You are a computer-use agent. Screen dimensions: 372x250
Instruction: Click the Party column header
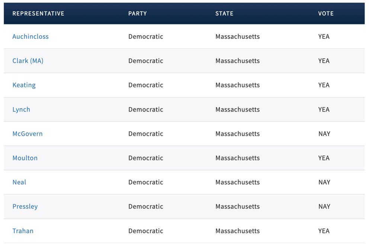pos(138,13)
